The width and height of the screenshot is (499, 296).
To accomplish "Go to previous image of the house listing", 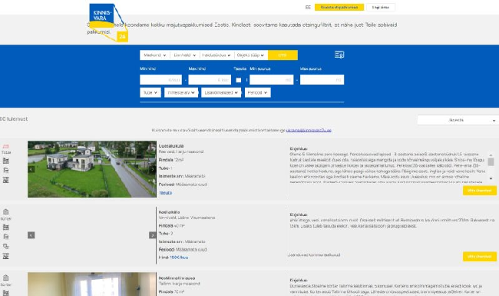I will [x=31, y=169].
